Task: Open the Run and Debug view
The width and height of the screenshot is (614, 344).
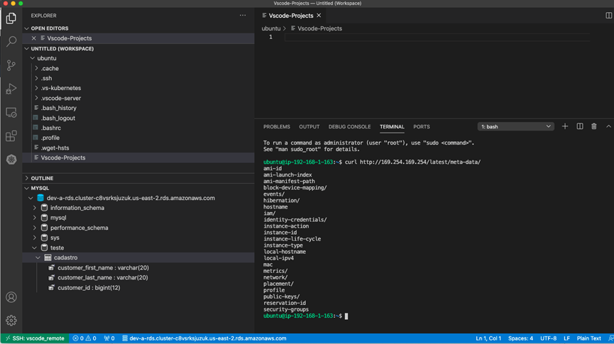Action: click(x=11, y=89)
